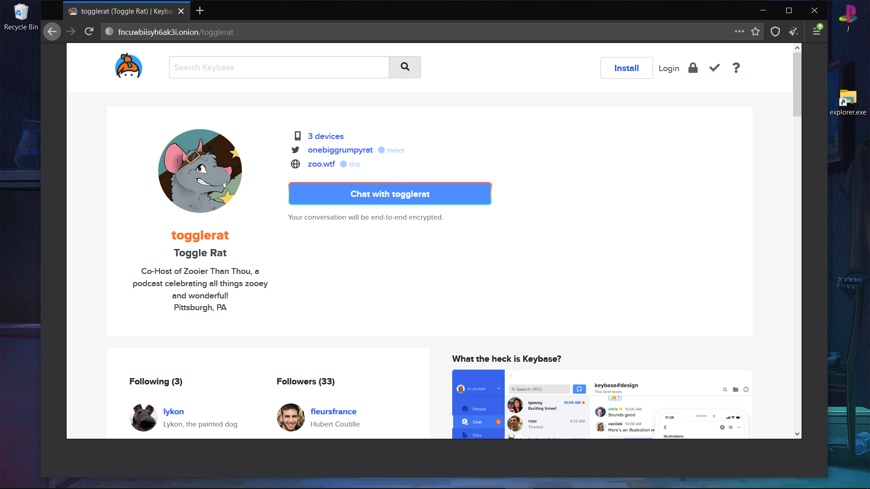Click the magnifier search button
This screenshot has width=870, height=489.
pyautogui.click(x=405, y=67)
